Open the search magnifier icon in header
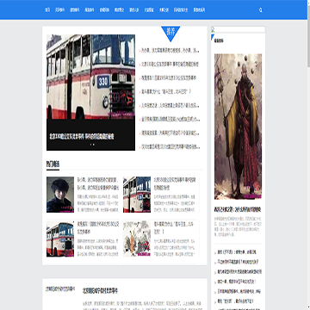The height and width of the screenshot is (310, 310). tap(261, 10)
